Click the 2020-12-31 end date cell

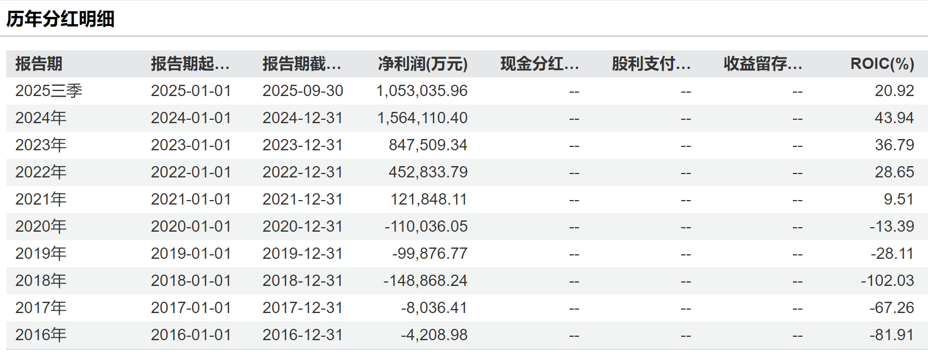302,227
